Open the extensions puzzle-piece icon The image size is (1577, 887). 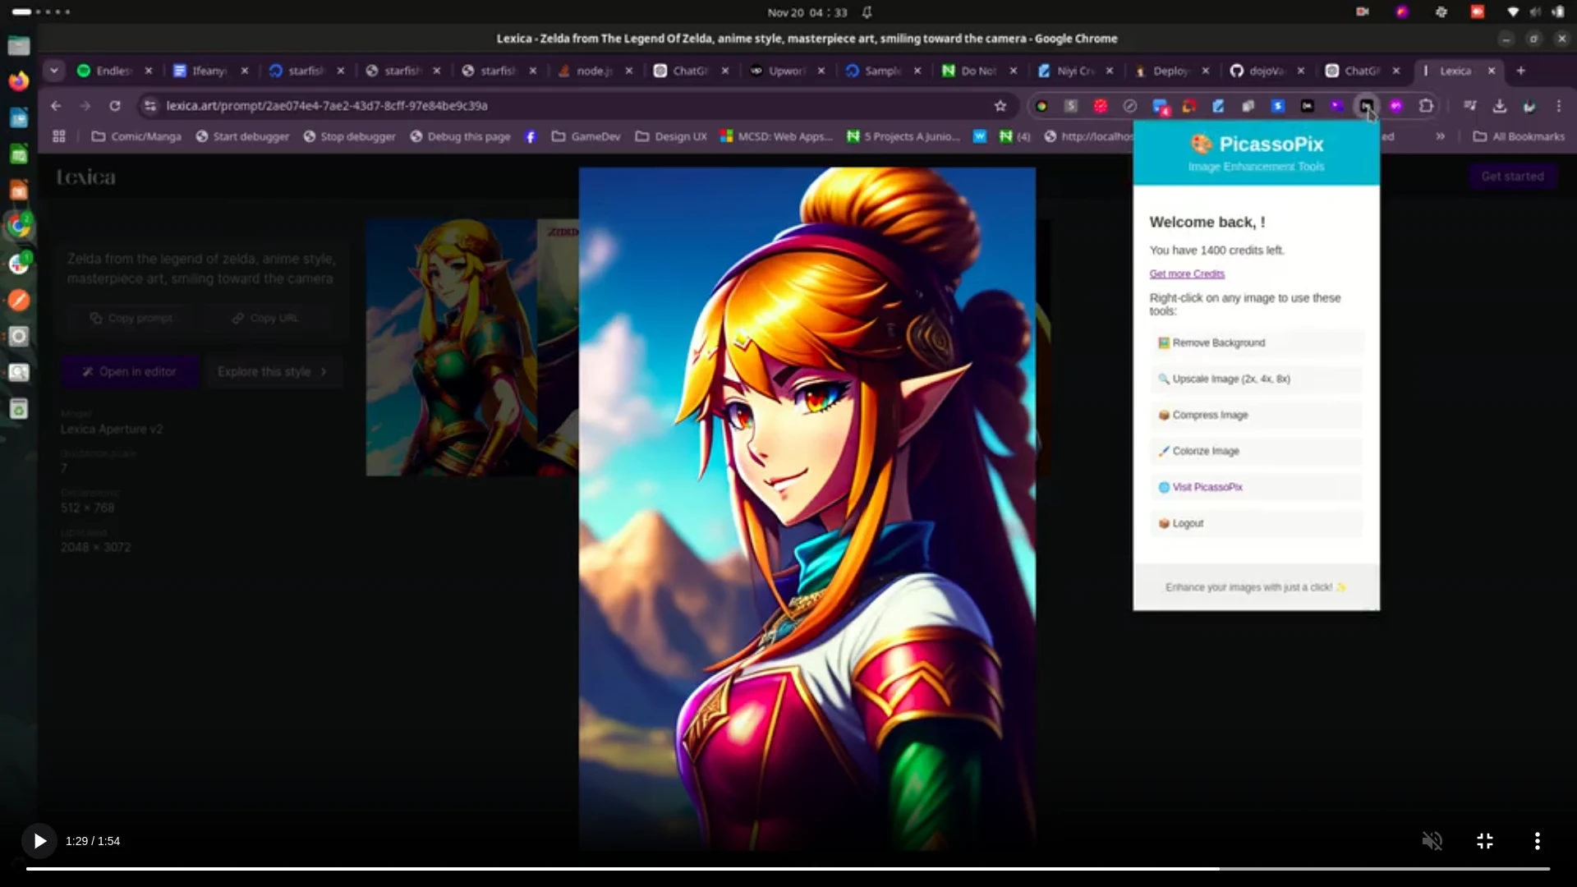(1426, 106)
